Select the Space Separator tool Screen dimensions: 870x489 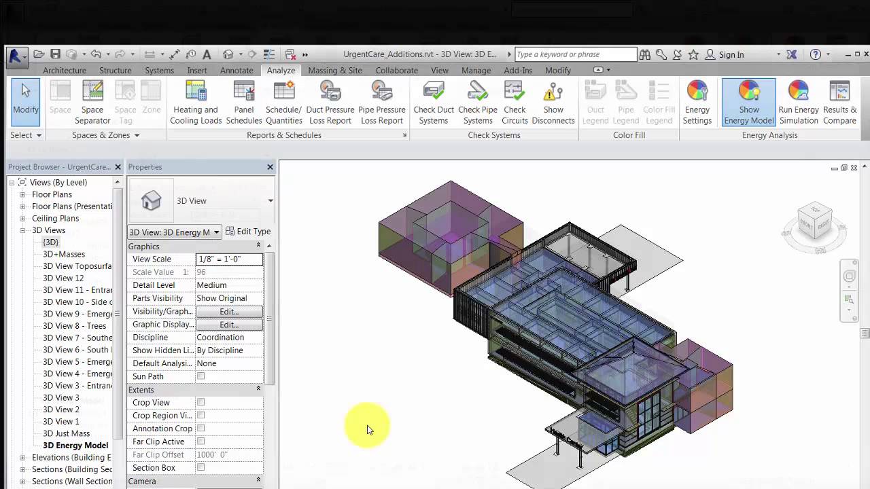(x=92, y=102)
